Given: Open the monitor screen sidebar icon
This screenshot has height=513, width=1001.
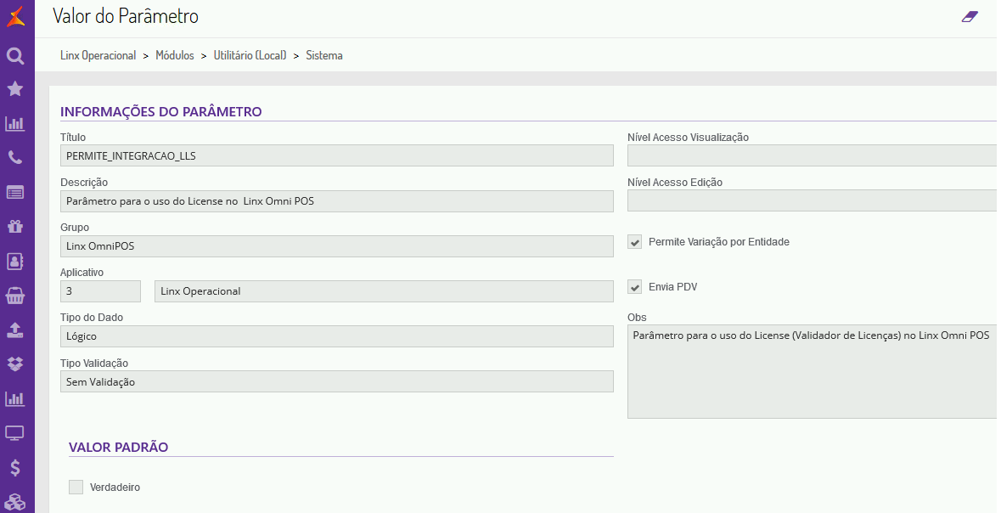Looking at the screenshot, I should (x=15, y=433).
